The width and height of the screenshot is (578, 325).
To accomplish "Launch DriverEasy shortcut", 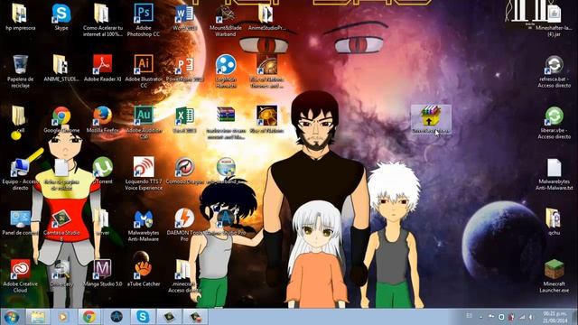I will pyautogui.click(x=61, y=274).
